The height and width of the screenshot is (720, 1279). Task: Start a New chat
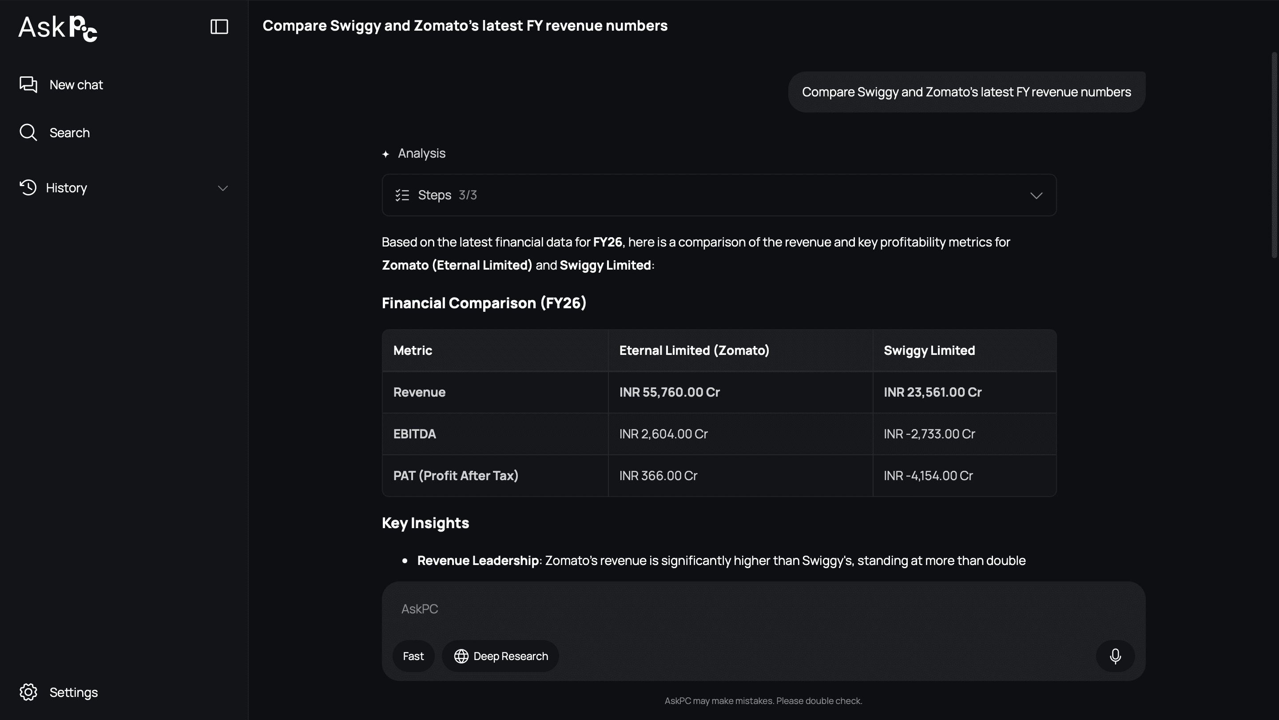[61, 85]
